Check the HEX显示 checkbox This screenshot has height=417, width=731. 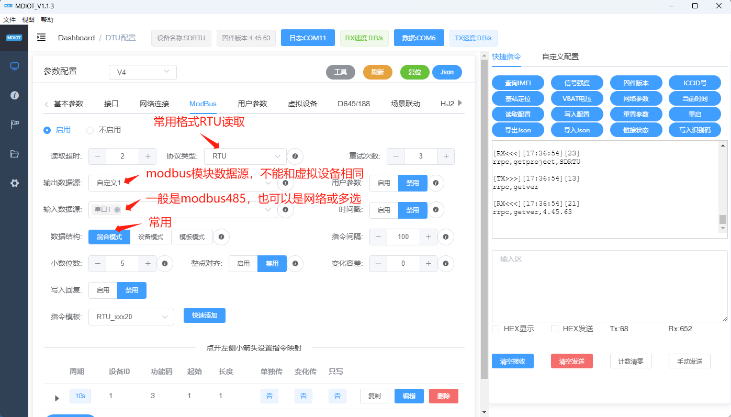[495, 329]
